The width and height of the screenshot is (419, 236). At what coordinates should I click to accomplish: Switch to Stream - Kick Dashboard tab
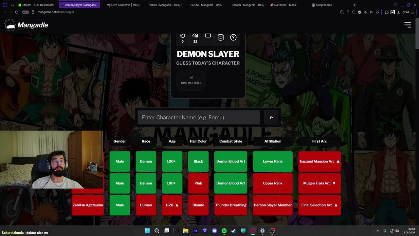click(36, 5)
